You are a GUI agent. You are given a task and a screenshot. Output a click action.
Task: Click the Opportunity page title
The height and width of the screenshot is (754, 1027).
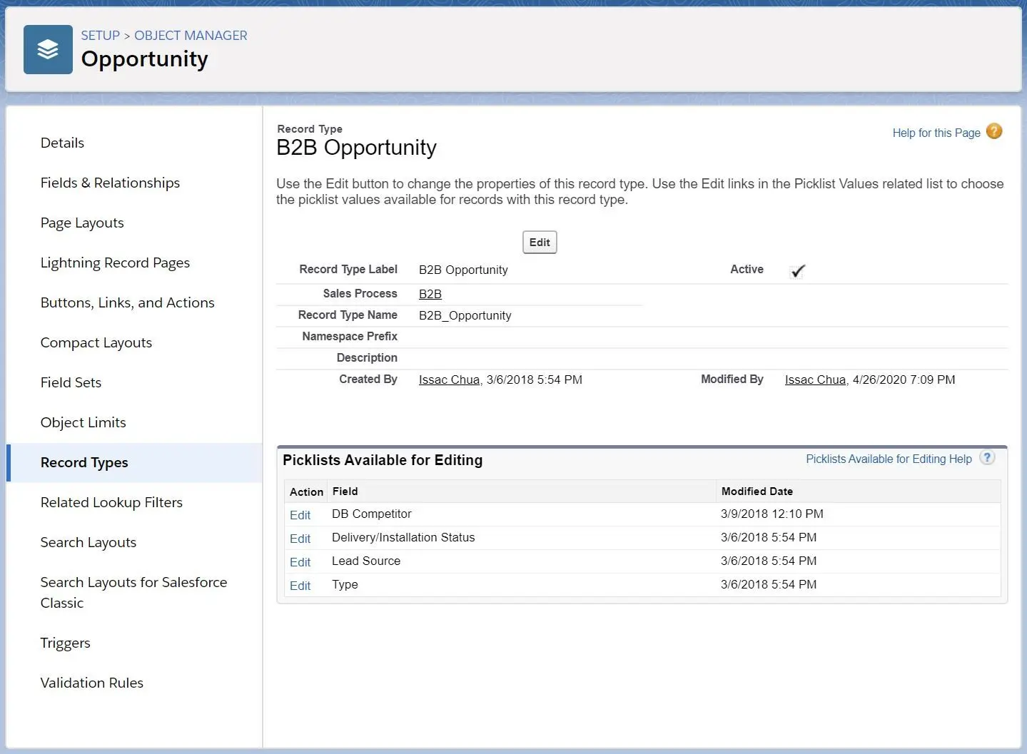point(145,58)
